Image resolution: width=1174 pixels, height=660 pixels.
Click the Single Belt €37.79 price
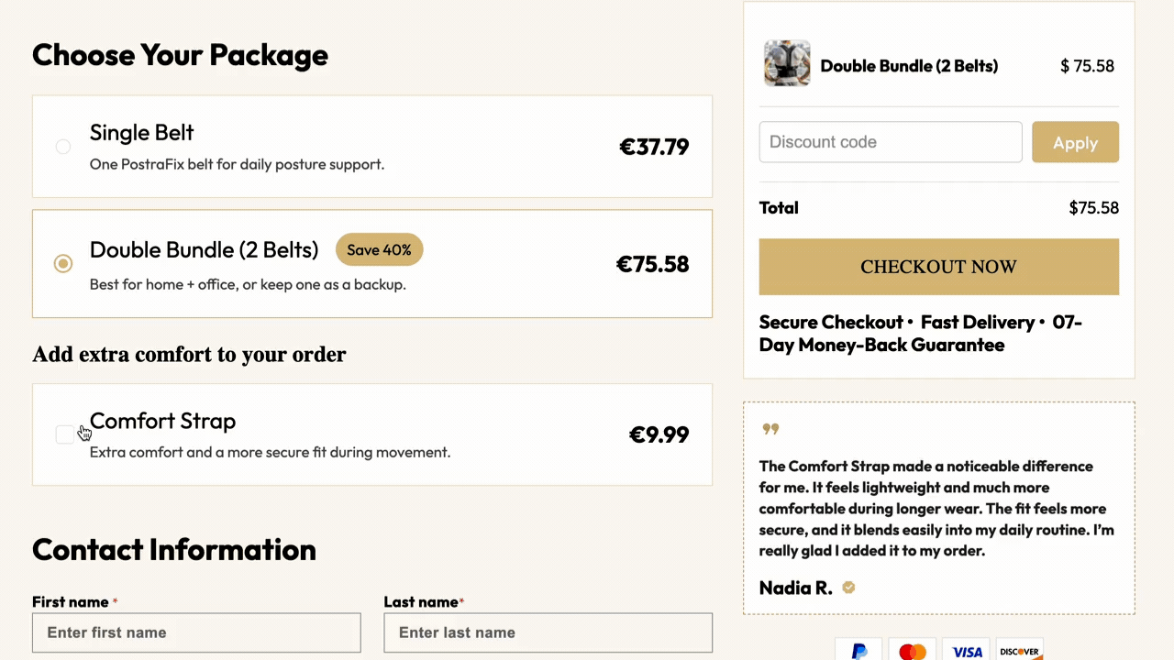(x=654, y=147)
